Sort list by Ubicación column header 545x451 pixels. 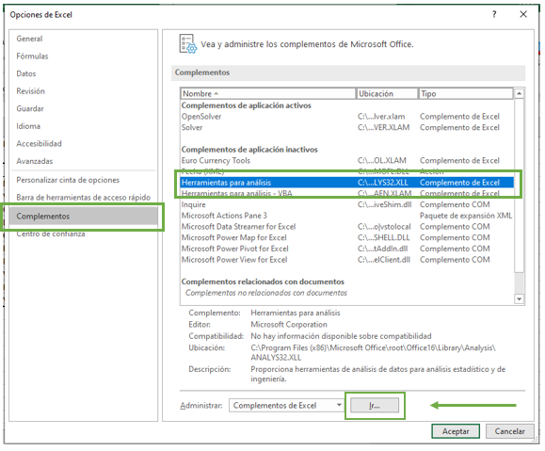coord(387,93)
